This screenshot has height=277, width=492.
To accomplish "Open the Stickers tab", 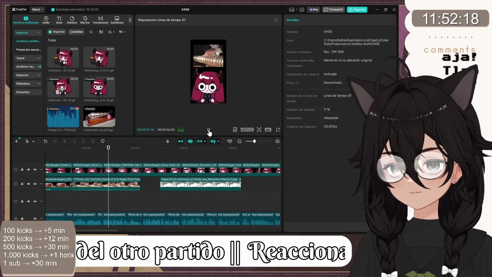I will pos(72,20).
